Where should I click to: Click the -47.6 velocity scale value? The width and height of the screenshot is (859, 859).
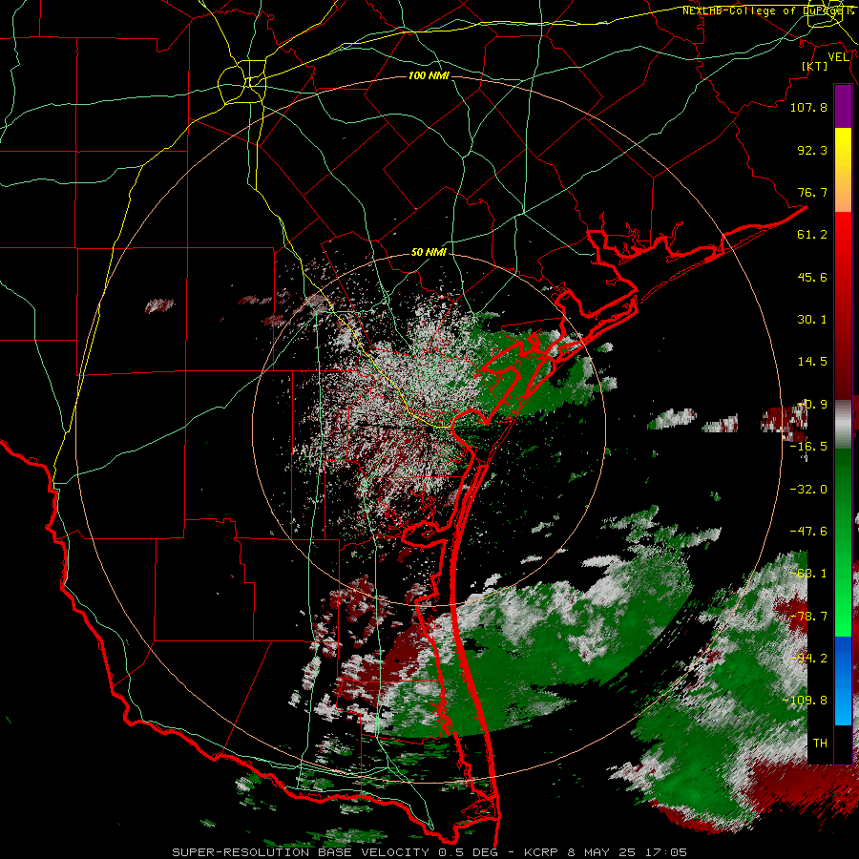pyautogui.click(x=808, y=532)
